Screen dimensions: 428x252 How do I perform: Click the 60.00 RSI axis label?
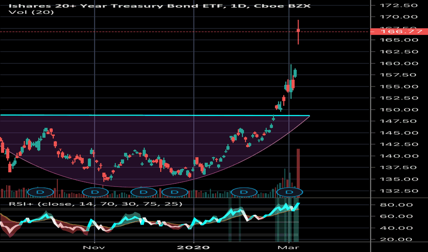click(x=396, y=216)
